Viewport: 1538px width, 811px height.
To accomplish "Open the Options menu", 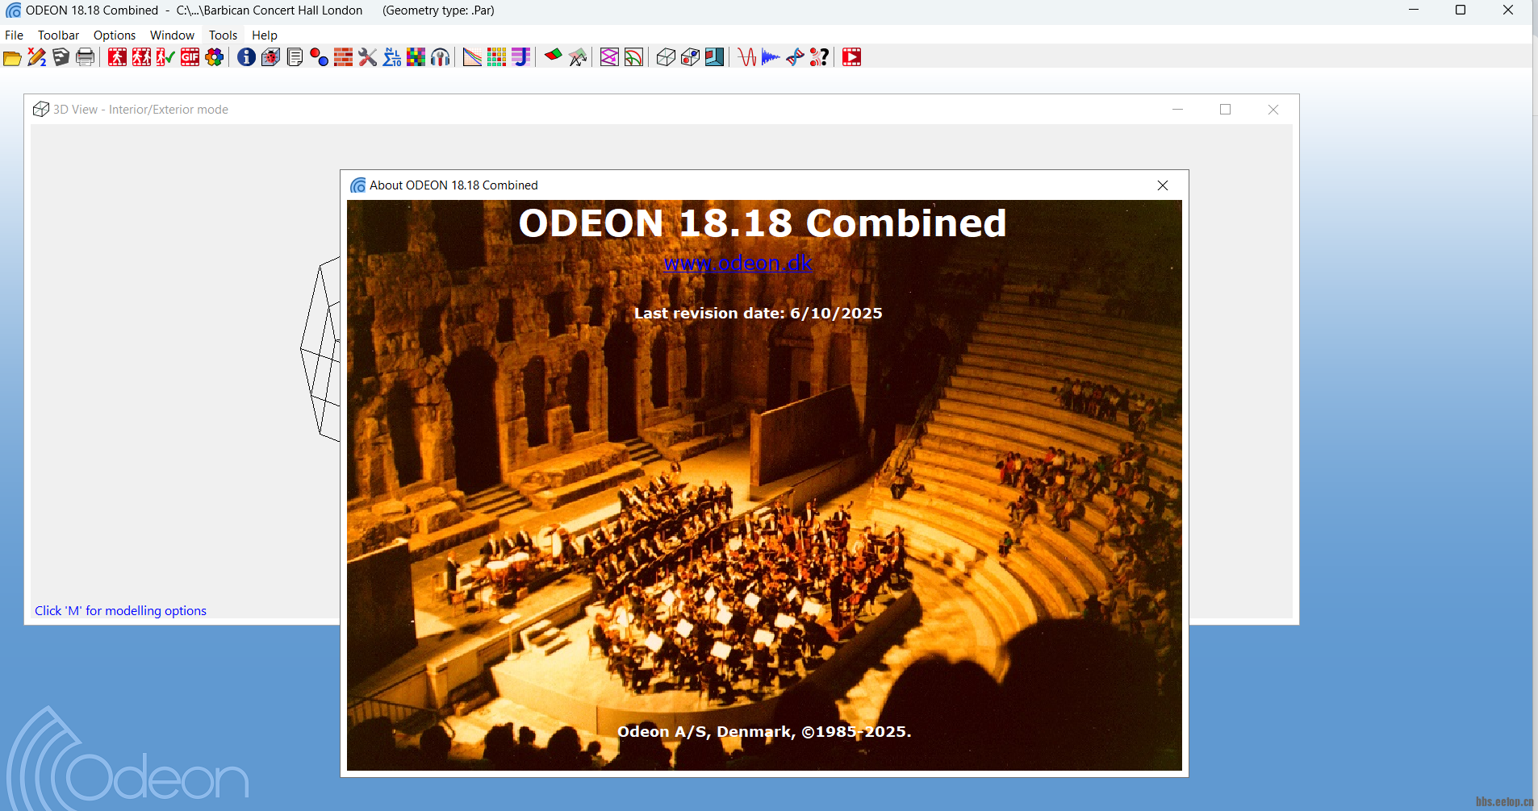I will 115,35.
